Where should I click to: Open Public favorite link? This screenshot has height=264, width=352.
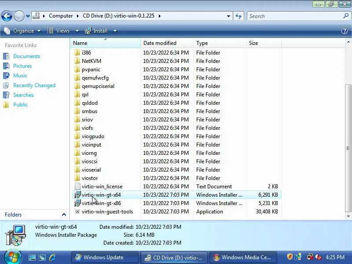point(20,105)
